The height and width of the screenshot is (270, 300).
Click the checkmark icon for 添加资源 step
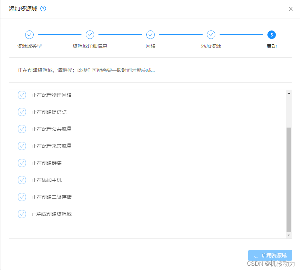211,35
